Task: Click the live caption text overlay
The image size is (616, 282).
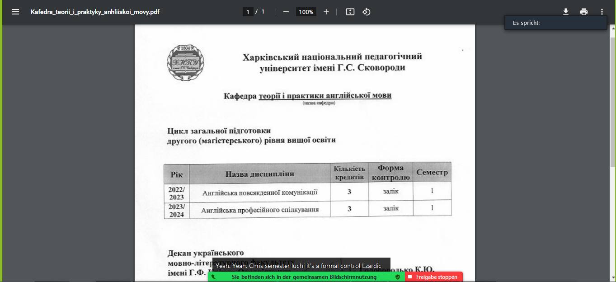Action: 301,266
